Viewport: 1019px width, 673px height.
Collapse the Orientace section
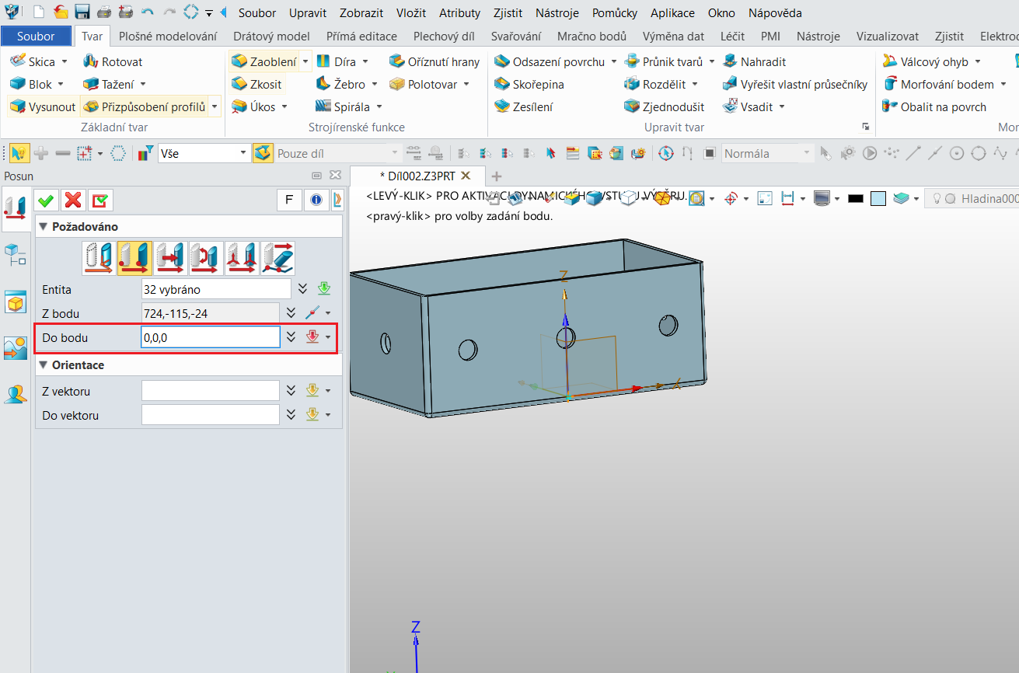(x=43, y=364)
